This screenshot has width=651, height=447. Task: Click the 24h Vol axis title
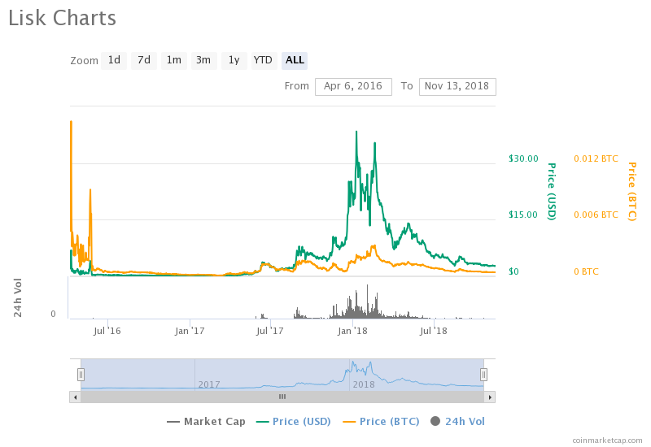click(x=17, y=297)
